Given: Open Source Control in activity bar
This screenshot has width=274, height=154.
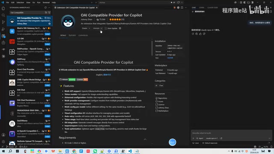Looking at the screenshot, I should (x=3, y=22).
